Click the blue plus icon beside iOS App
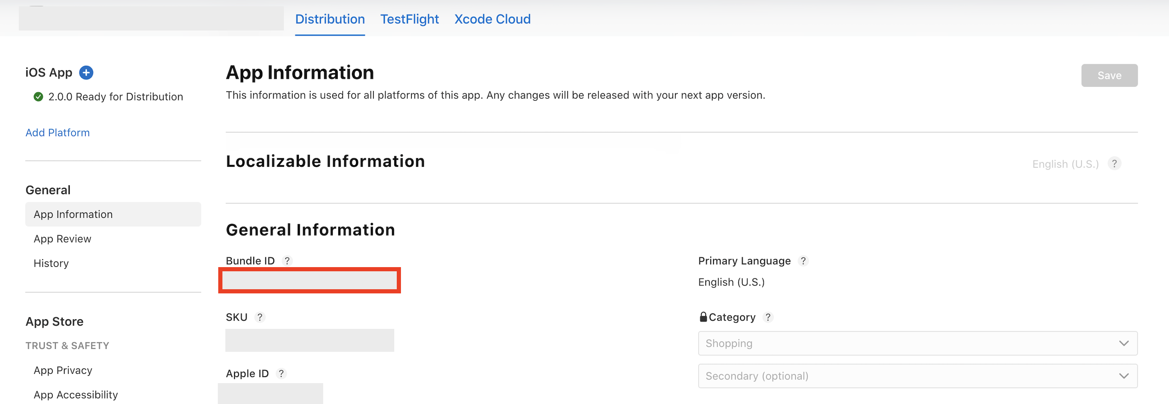Screen dimensions: 1169x404 point(86,73)
